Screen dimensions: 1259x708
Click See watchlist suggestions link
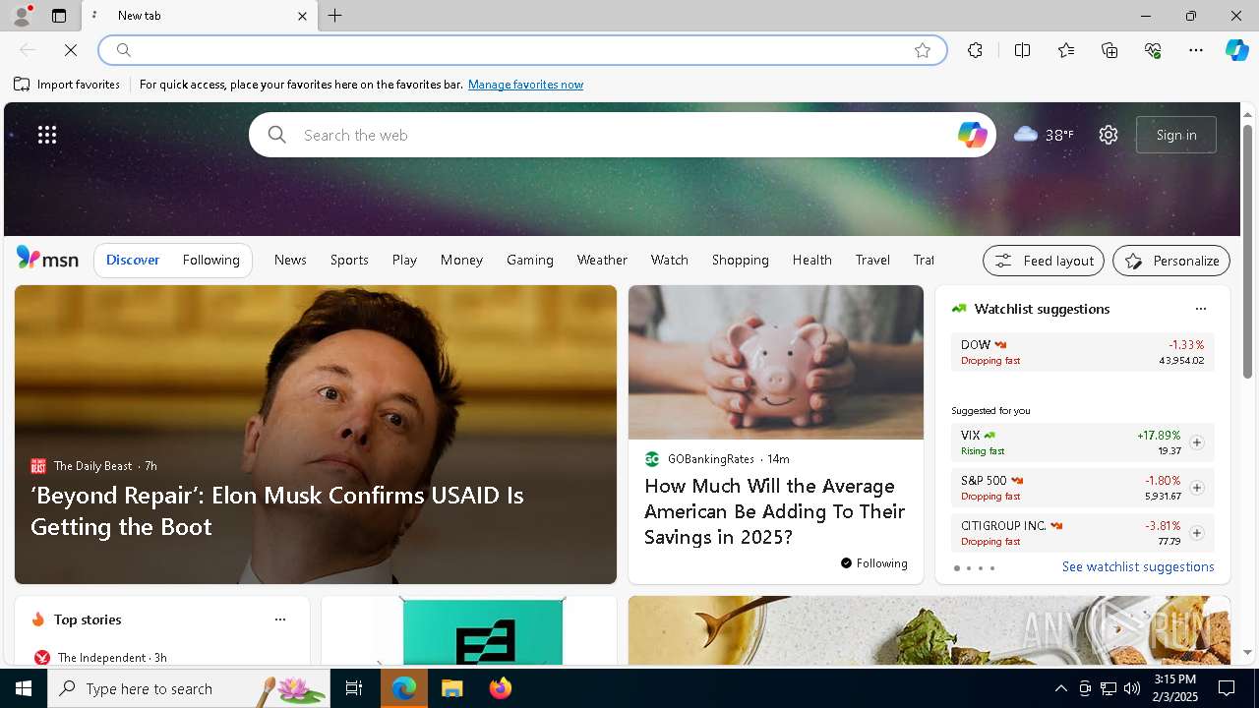pyautogui.click(x=1138, y=566)
